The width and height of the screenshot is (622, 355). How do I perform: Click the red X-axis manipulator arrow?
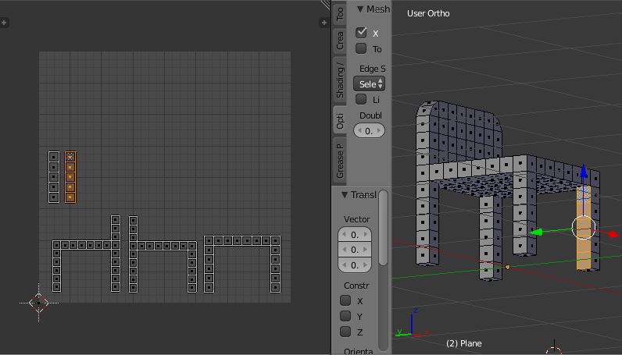click(613, 234)
